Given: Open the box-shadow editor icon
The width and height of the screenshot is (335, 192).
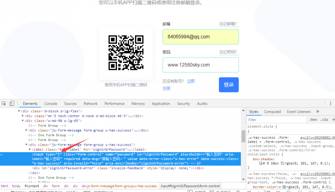Looking at the screenshot, I should point(261,163).
